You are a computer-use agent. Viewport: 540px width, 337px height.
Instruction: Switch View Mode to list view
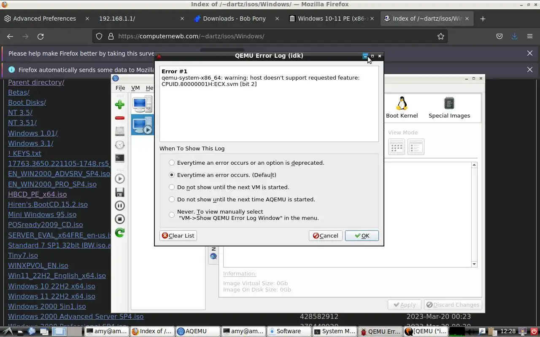click(x=416, y=147)
